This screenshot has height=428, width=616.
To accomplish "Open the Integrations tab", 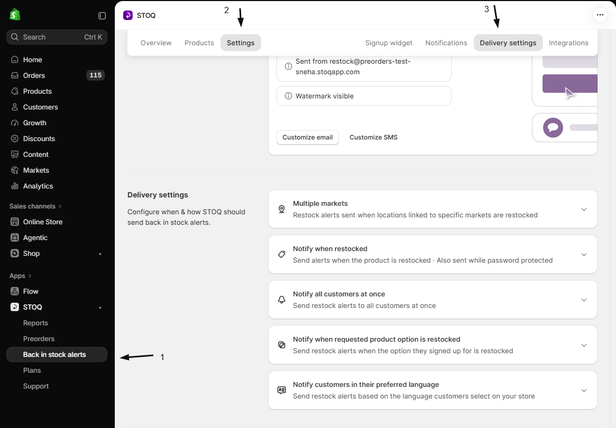I will coord(569,43).
